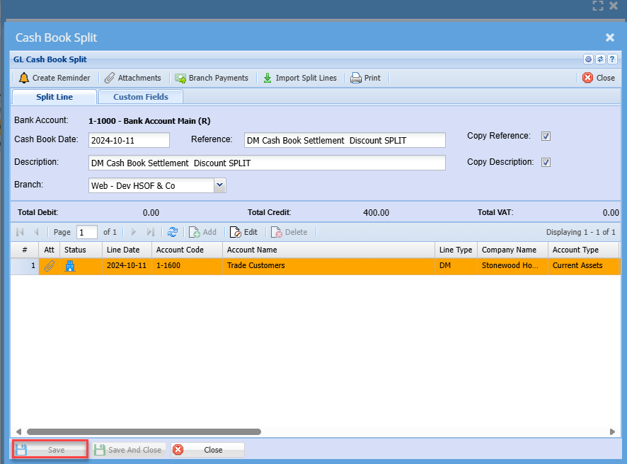The height and width of the screenshot is (464, 627).
Task: Switch to the Custom Fields tab
Action: 141,97
